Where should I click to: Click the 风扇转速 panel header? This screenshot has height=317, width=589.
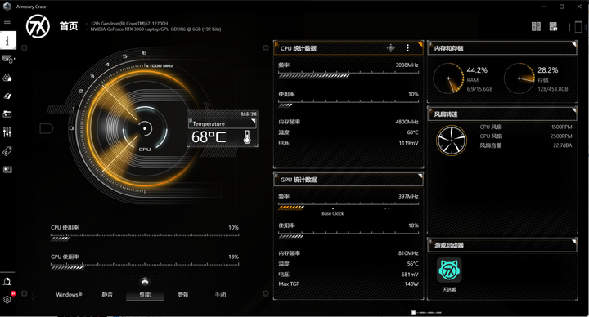point(502,114)
